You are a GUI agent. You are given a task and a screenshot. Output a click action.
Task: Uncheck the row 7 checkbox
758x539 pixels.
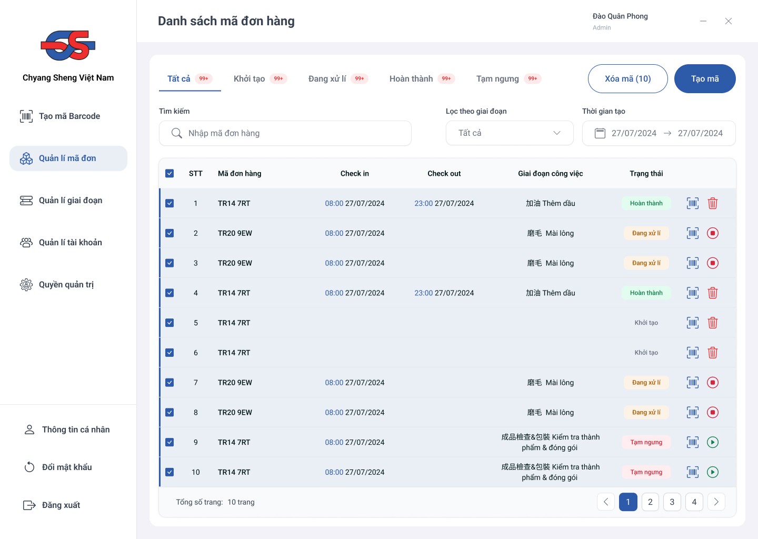(169, 383)
